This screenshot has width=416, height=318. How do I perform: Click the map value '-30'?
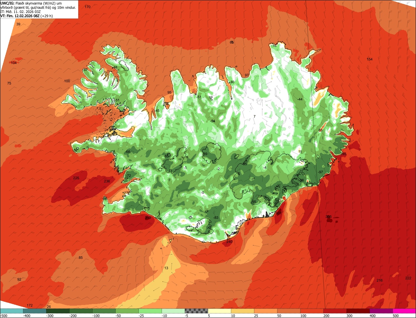[x=231, y=82]
